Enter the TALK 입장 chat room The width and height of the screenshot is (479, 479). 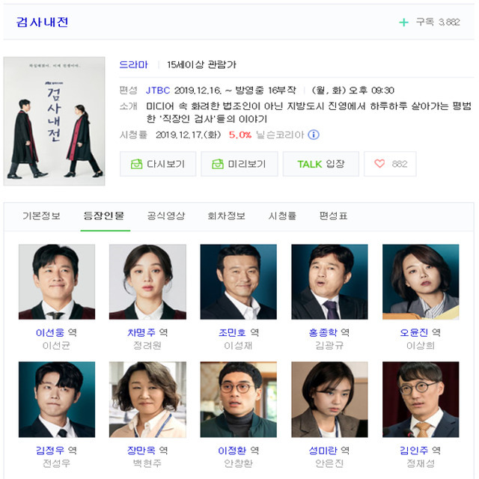tap(321, 164)
